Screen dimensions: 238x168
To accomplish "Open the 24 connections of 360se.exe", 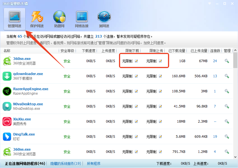I will [215, 61].
